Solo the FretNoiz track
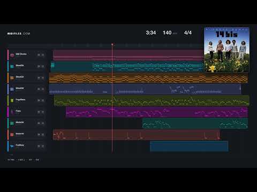This screenshot has height=192, width=257. click(43, 146)
